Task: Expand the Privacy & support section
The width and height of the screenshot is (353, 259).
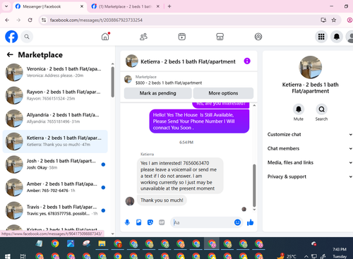Action: 309,176
